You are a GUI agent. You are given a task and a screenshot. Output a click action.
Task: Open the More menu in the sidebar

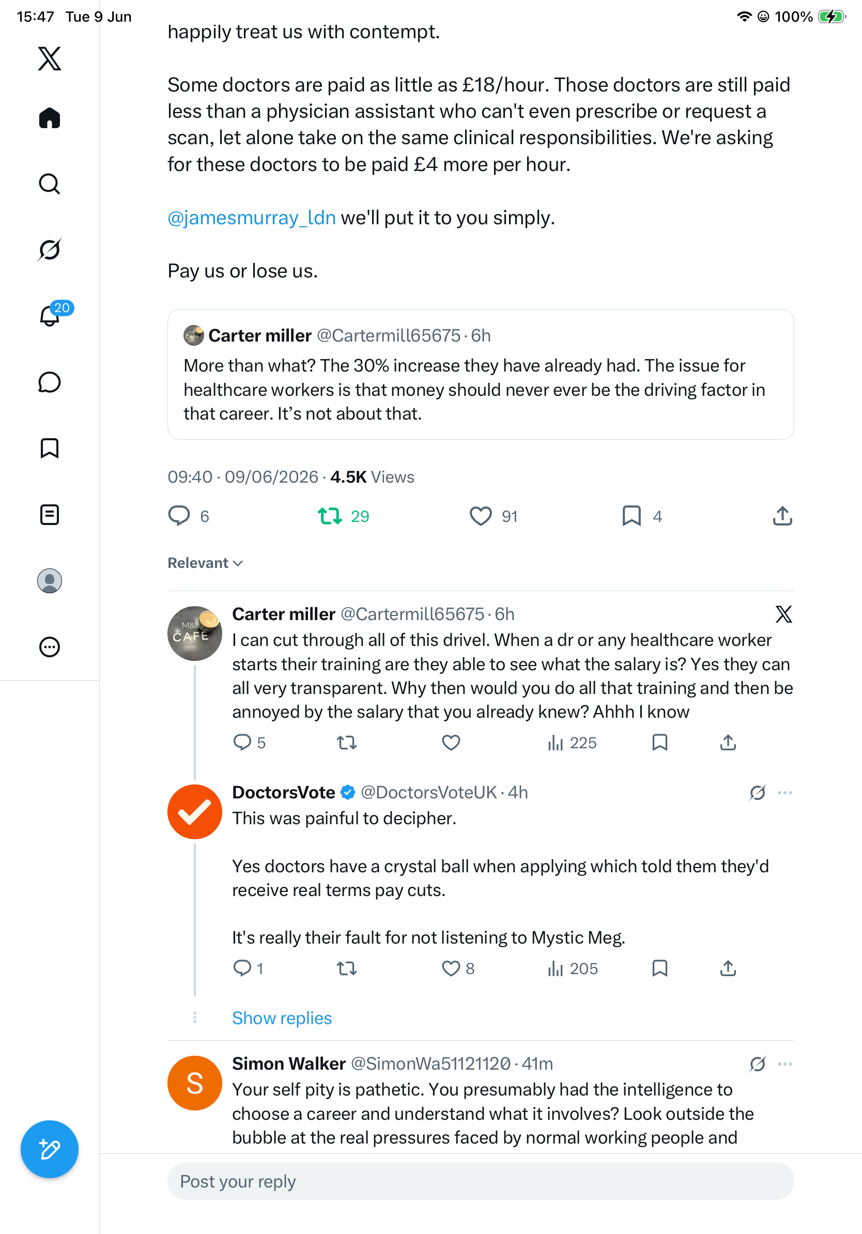coord(50,647)
